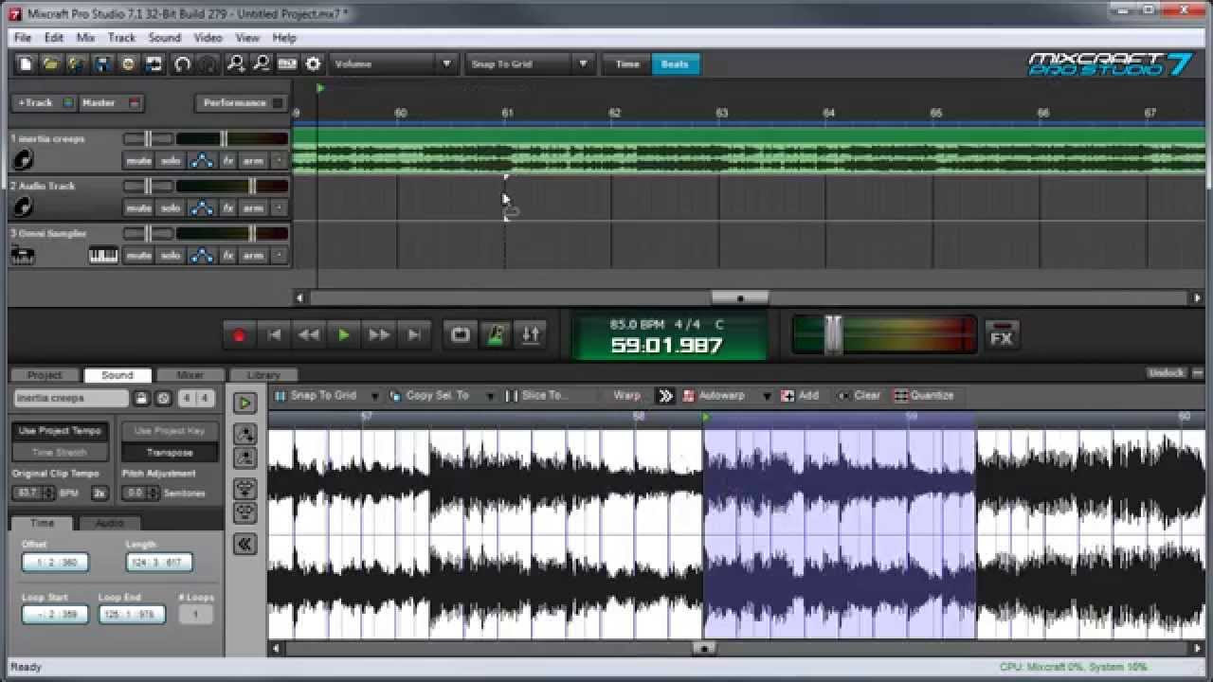Undo the last action using toolbar icon
Viewport: 1213px width, 682px height.
pos(182,64)
